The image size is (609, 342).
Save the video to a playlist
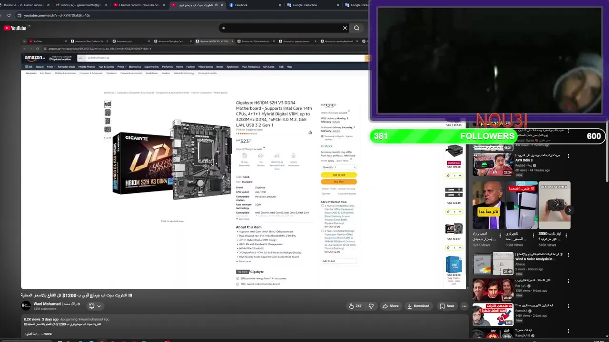click(447, 306)
